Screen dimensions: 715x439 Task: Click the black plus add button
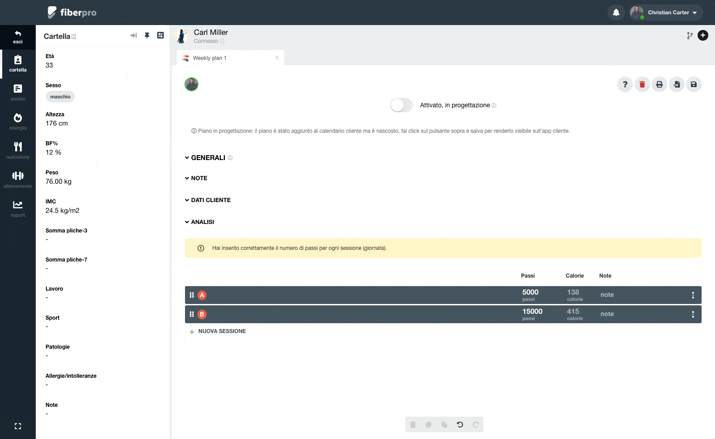pos(703,35)
